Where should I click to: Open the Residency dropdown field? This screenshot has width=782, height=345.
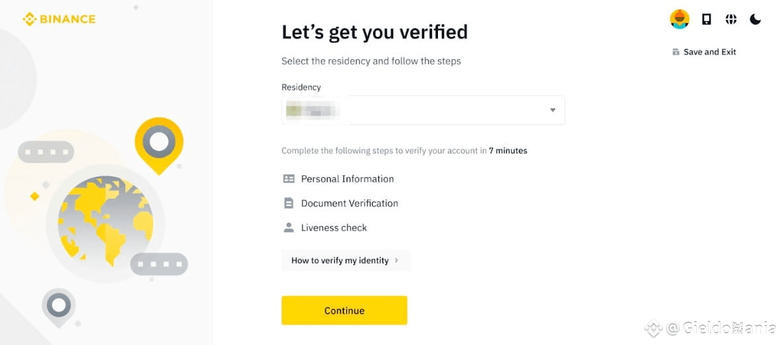[x=423, y=110]
